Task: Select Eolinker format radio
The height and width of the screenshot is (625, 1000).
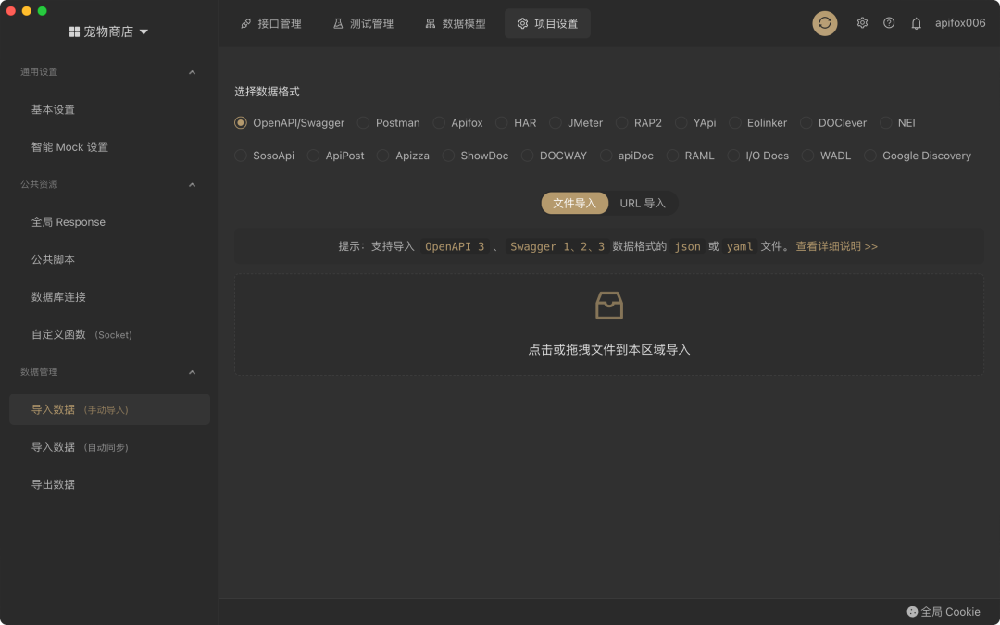Action: [734, 122]
